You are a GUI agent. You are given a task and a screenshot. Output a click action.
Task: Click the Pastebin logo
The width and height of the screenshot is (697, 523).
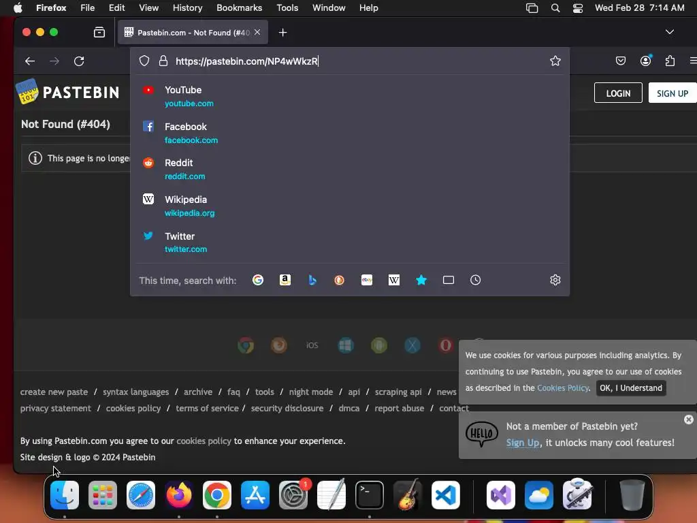[x=67, y=92]
